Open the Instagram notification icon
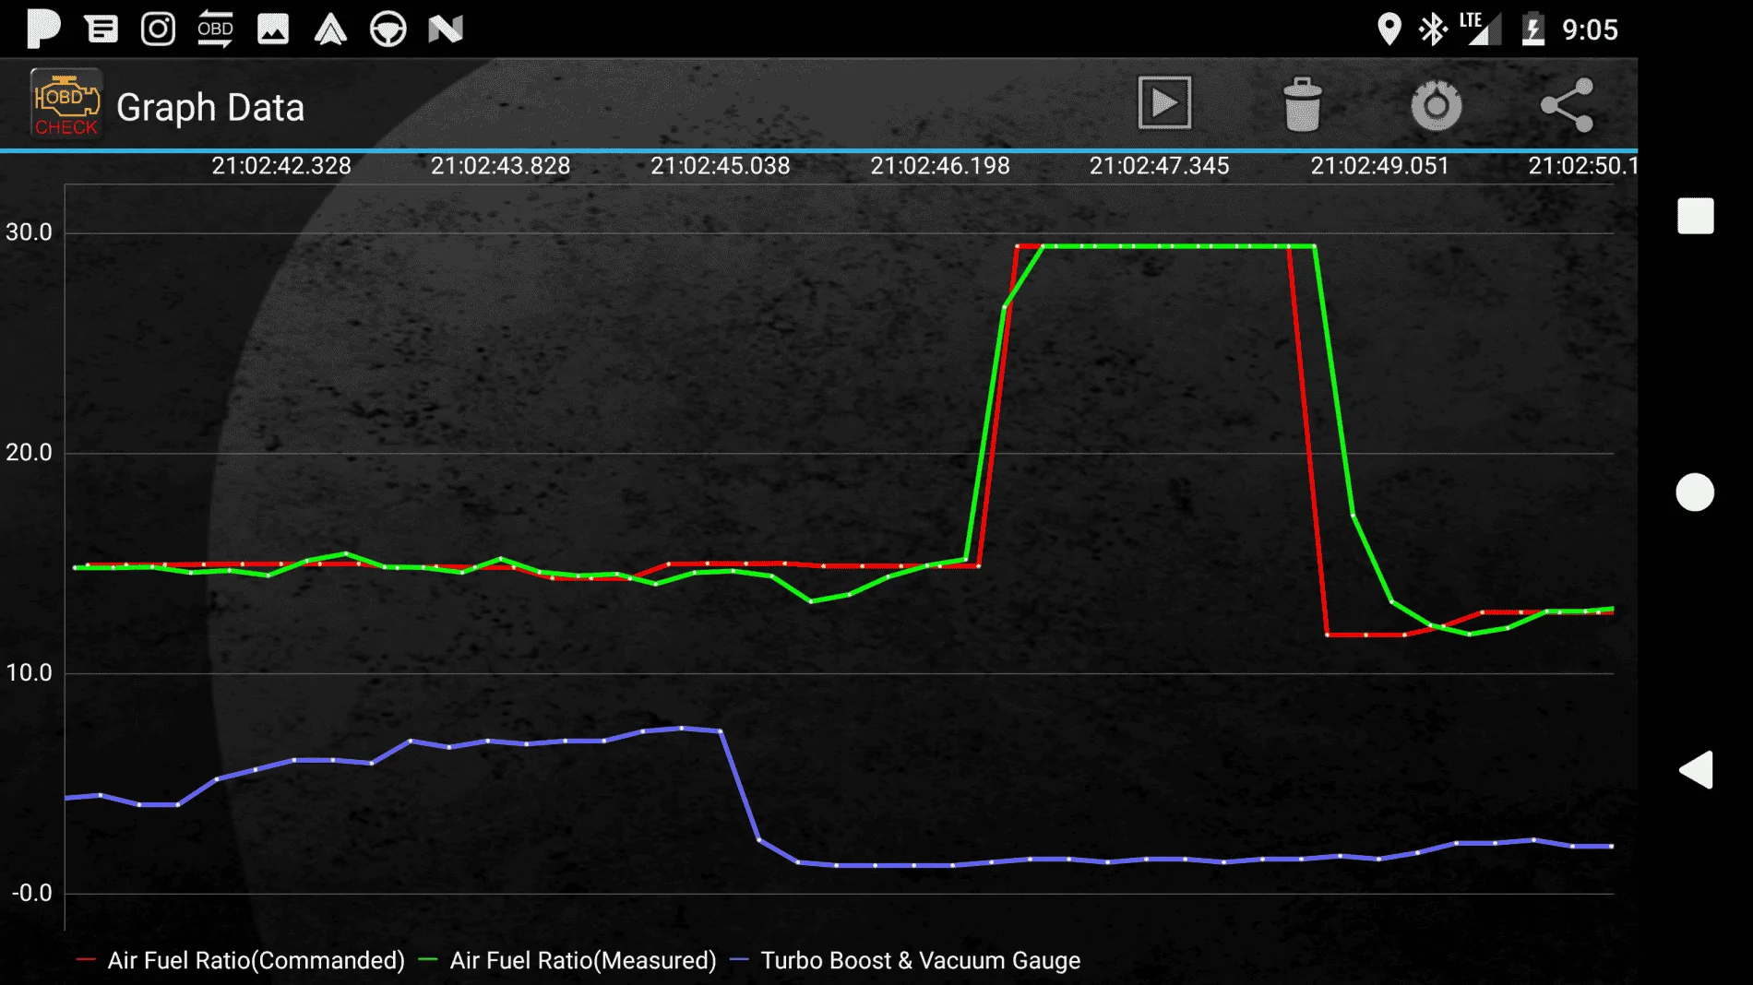This screenshot has height=985, width=1753. [158, 30]
